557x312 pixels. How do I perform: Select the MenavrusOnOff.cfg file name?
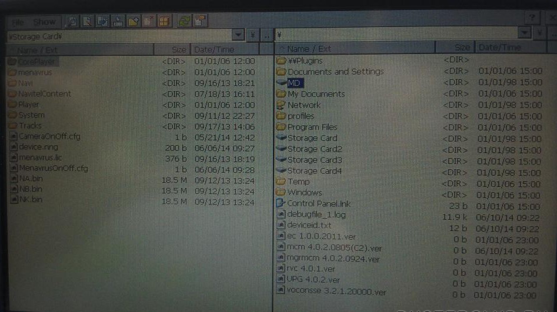54,168
